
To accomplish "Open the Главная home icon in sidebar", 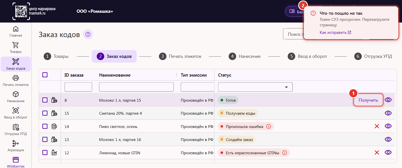I will click(16, 29).
